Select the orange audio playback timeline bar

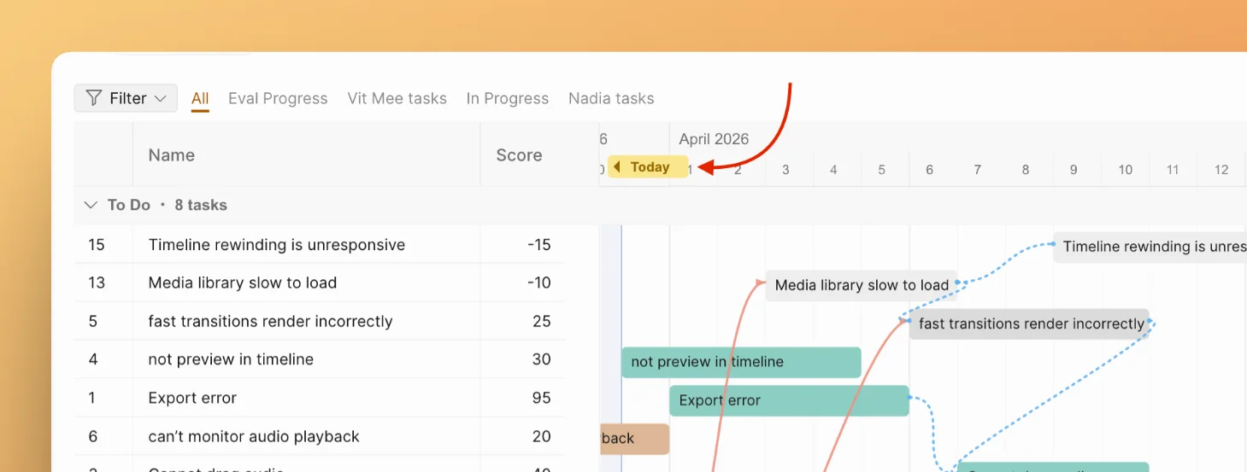pyautogui.click(x=634, y=439)
